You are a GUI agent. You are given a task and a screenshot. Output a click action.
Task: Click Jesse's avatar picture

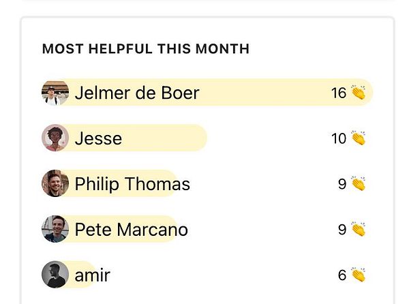pyautogui.click(x=55, y=138)
